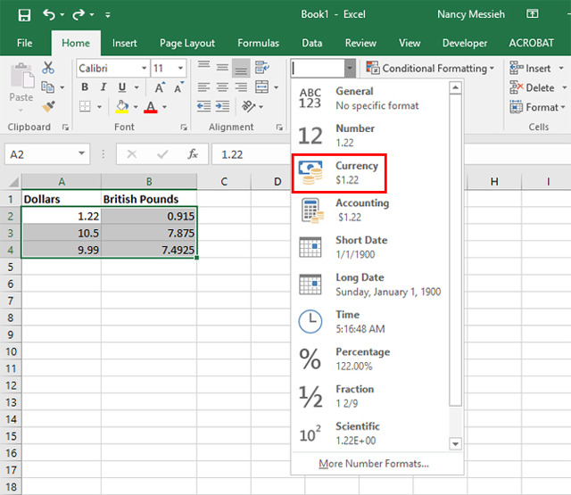
Task: Enable center horizontal alignment
Action: tap(221, 87)
